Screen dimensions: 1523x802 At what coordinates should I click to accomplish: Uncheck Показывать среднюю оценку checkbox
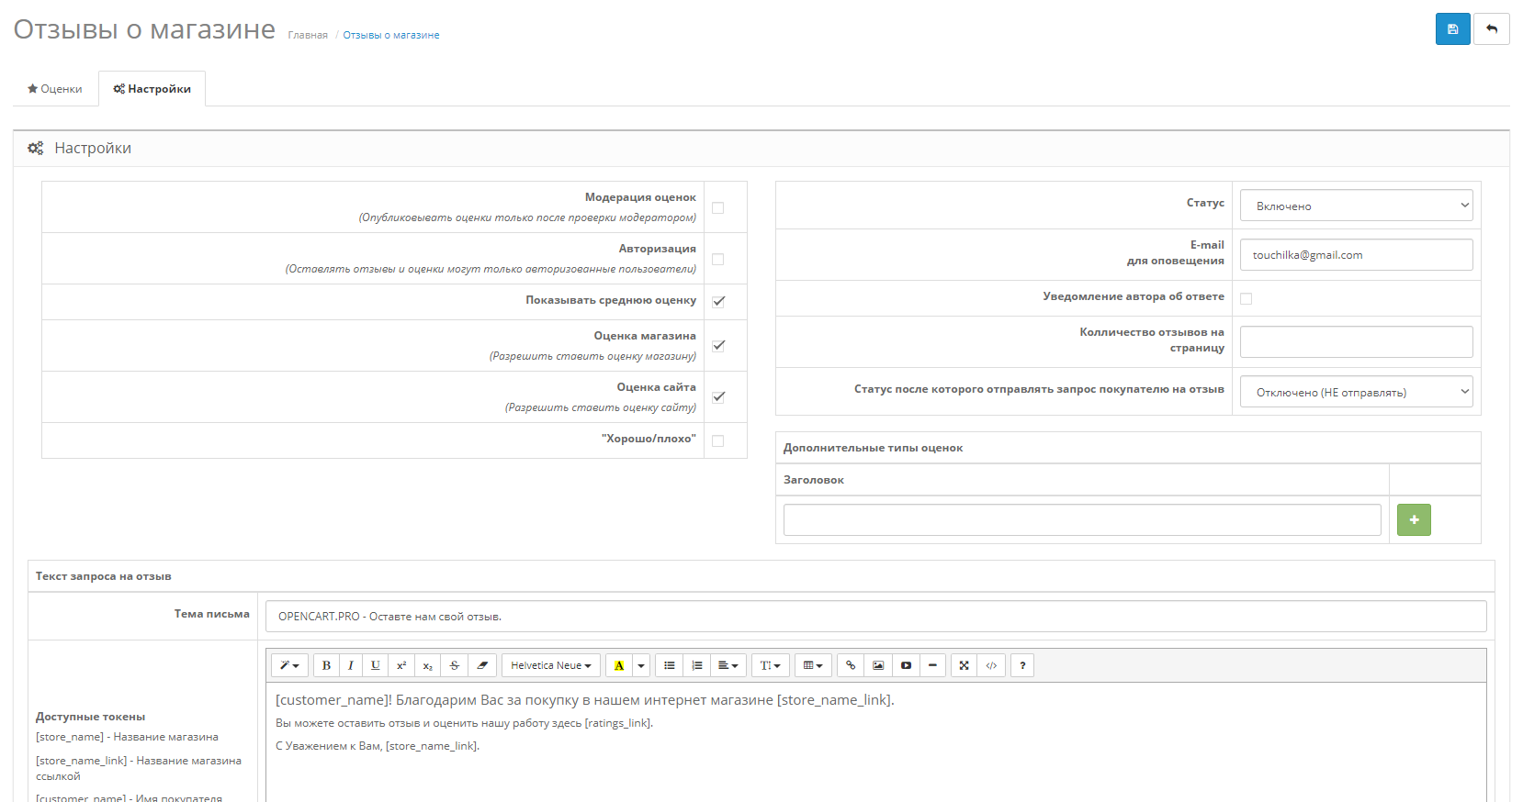pos(718,301)
